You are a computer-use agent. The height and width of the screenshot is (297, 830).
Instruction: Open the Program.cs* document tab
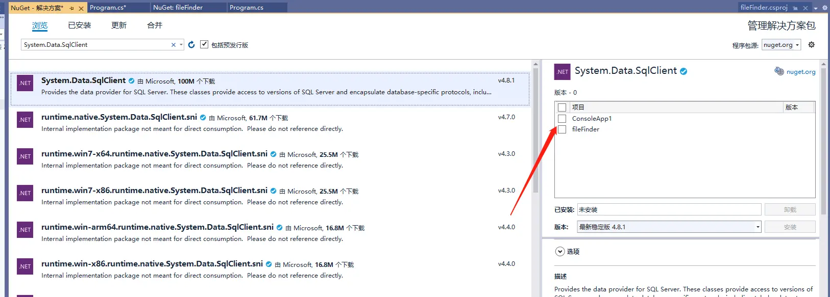point(118,8)
